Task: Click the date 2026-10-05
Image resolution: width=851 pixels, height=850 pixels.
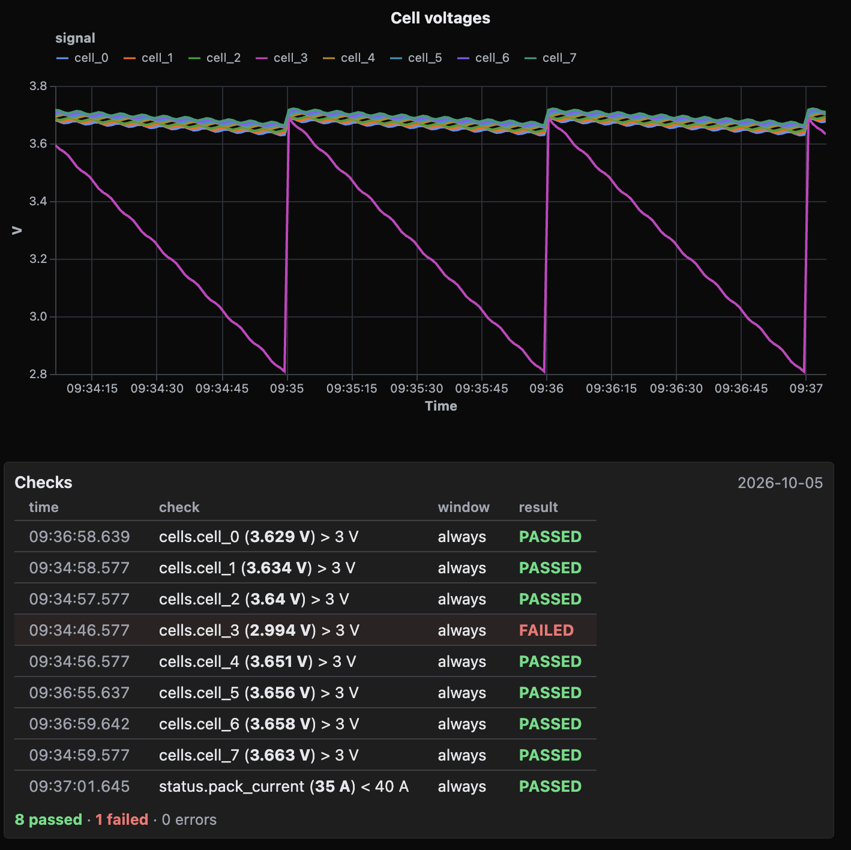Action: (x=780, y=483)
